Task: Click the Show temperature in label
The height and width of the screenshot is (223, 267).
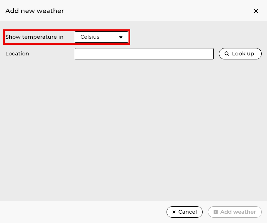Action: pos(34,37)
